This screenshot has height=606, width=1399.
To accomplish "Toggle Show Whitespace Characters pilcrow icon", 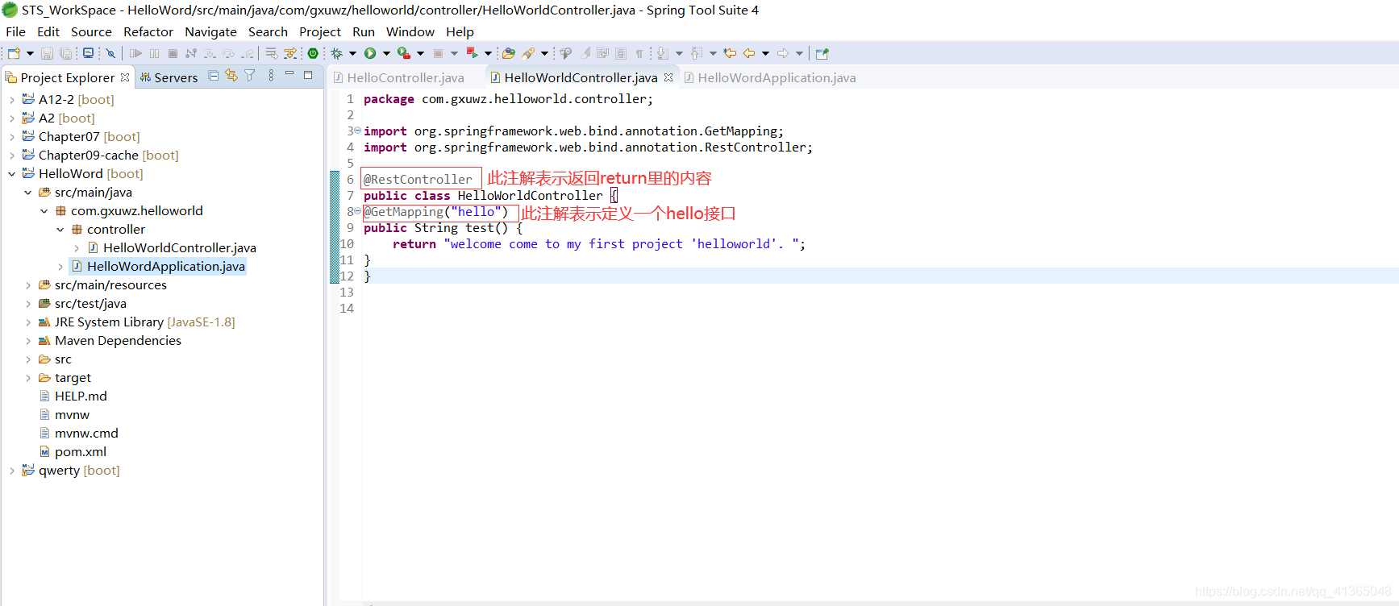I will 639,53.
